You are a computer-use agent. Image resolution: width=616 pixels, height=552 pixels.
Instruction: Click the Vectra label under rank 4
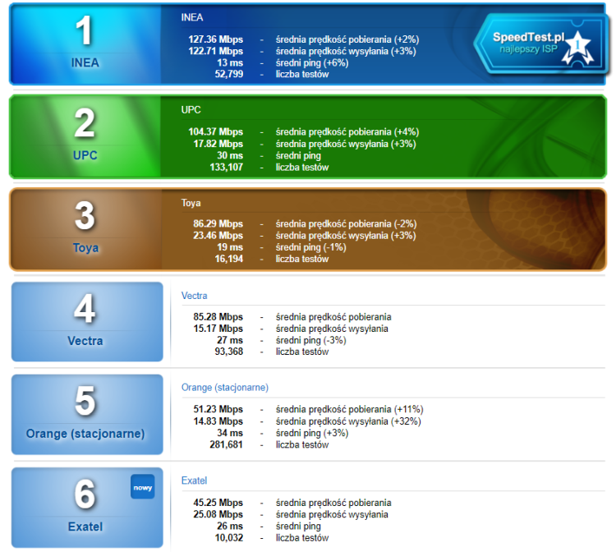click(85, 340)
